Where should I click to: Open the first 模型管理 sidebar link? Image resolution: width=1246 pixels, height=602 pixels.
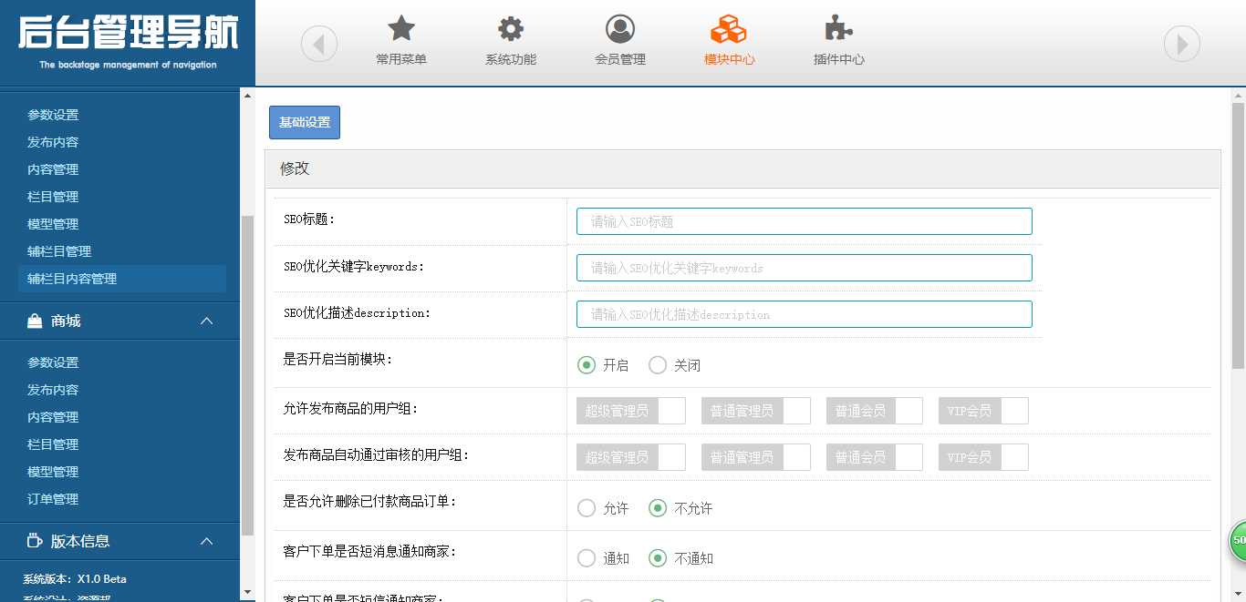53,224
